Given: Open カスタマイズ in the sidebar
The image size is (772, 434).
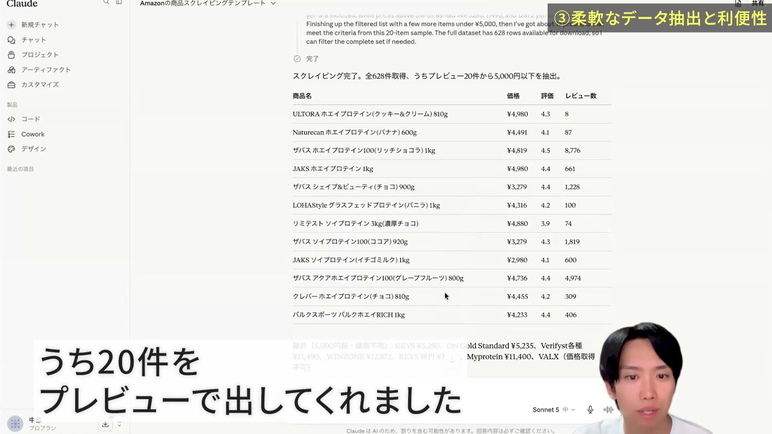Looking at the screenshot, I should pyautogui.click(x=40, y=84).
